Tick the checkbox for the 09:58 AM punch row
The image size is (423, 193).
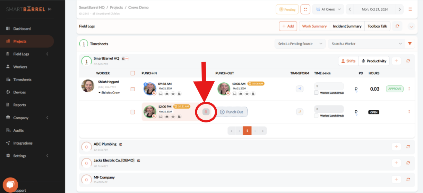(x=132, y=89)
